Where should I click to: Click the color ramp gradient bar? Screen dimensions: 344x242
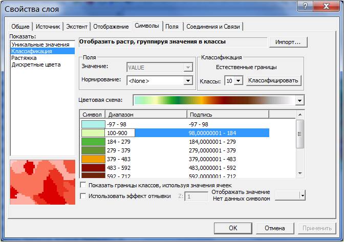pos(214,101)
